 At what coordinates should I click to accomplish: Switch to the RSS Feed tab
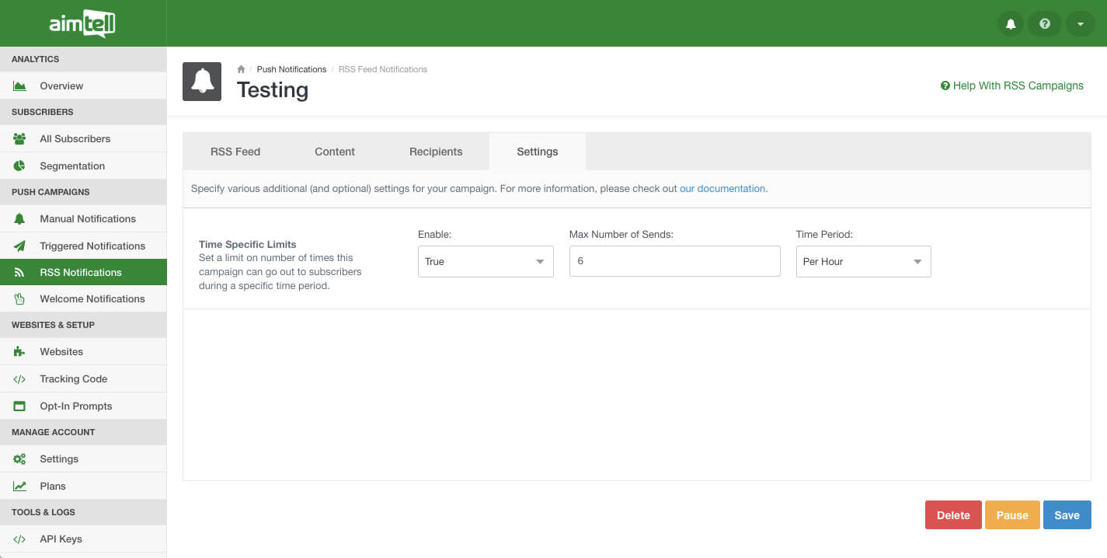point(235,152)
